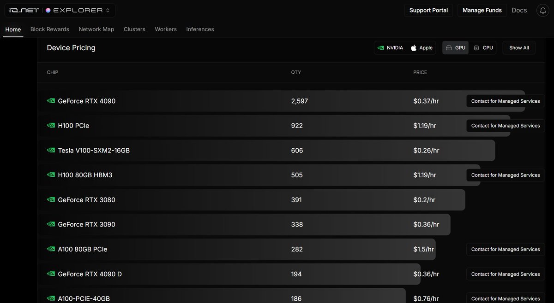Viewport: 554px width, 303px height.
Task: Select the Tesla V100-SXM2-16GB chip name
Action: point(94,150)
